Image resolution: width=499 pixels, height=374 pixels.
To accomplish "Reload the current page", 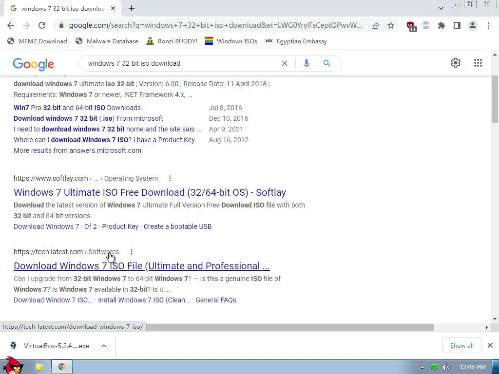I will coord(42,25).
